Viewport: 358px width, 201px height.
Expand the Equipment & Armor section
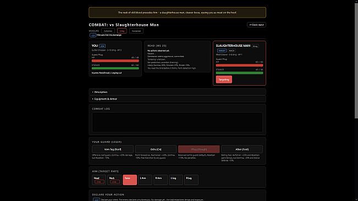pos(177,99)
